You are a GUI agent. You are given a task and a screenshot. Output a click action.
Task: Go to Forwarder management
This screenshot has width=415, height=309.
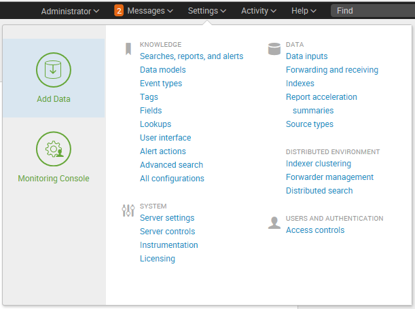[329, 177]
